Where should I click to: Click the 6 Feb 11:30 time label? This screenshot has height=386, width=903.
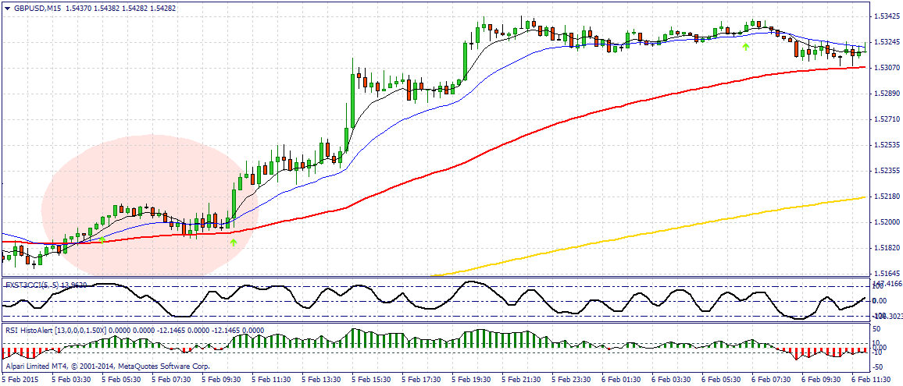[872, 381]
